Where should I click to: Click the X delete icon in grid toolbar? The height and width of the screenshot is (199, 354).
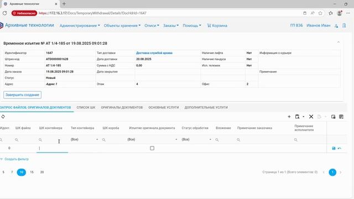311,117
